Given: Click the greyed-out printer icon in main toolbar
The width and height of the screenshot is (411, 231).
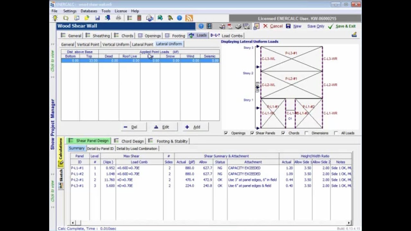Looking at the screenshot, I should coord(118,18).
